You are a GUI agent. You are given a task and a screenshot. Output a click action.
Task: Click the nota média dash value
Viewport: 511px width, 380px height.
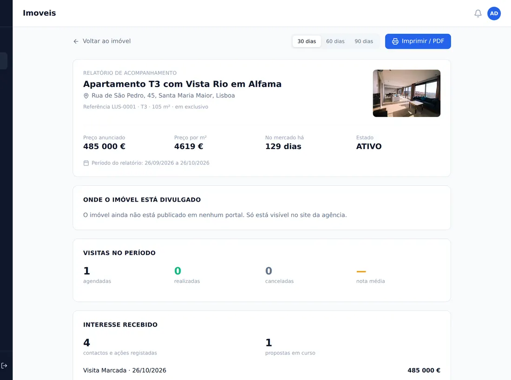[361, 271]
